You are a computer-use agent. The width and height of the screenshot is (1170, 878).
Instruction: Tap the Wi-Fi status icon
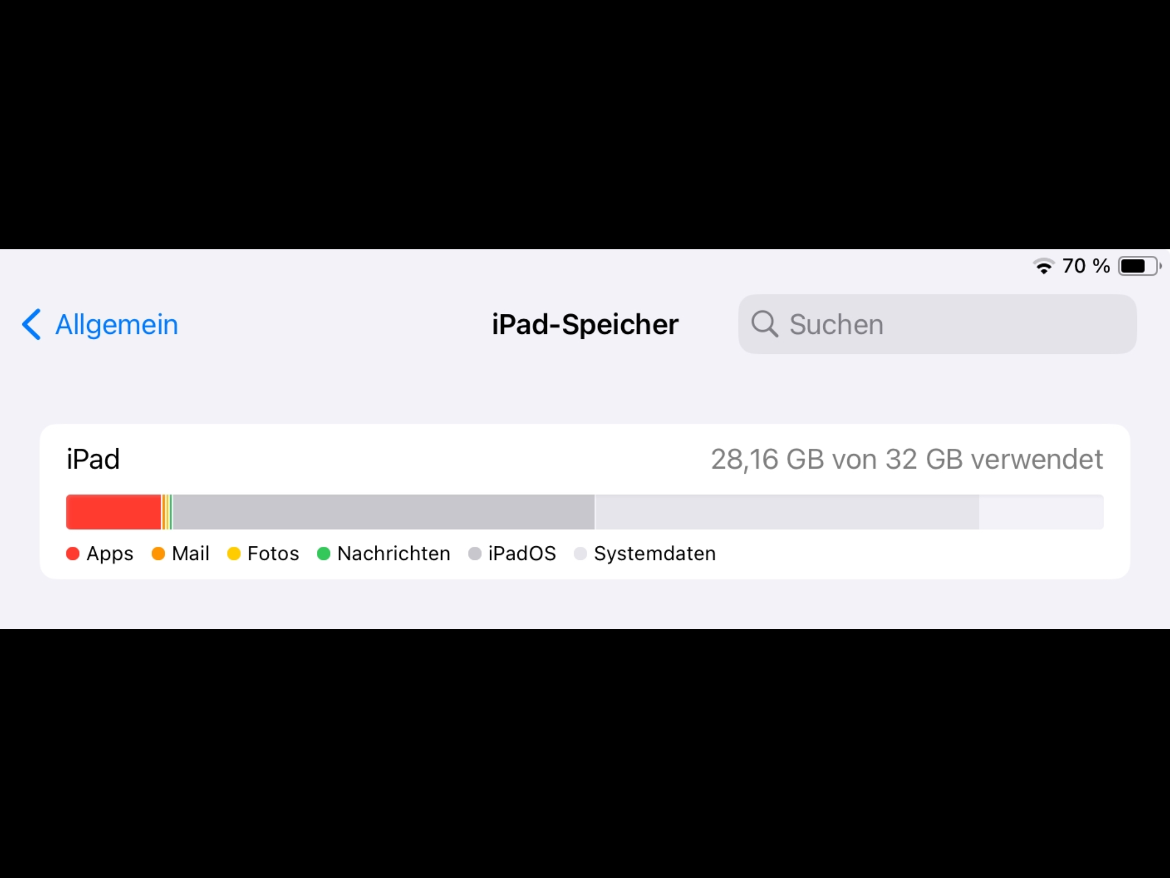1044,266
